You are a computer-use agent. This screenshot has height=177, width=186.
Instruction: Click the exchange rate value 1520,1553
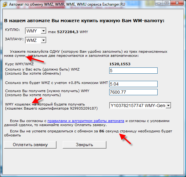pos(120,64)
